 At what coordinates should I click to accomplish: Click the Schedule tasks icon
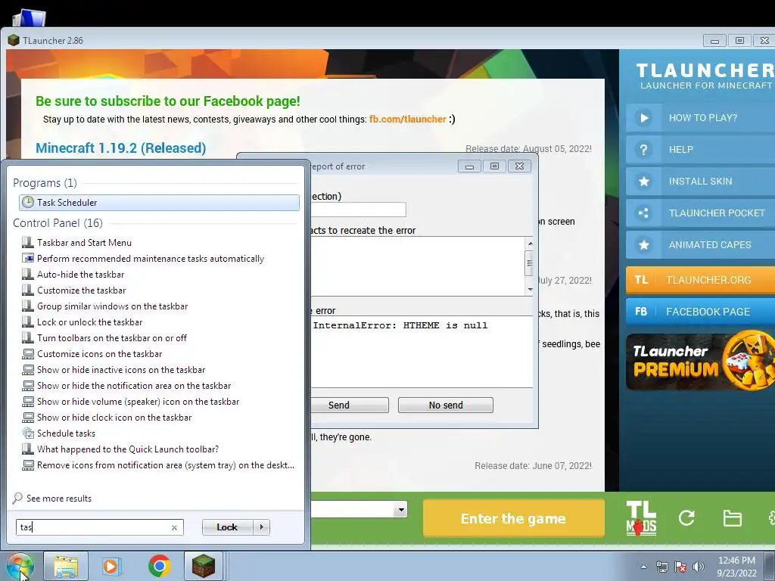coord(28,433)
